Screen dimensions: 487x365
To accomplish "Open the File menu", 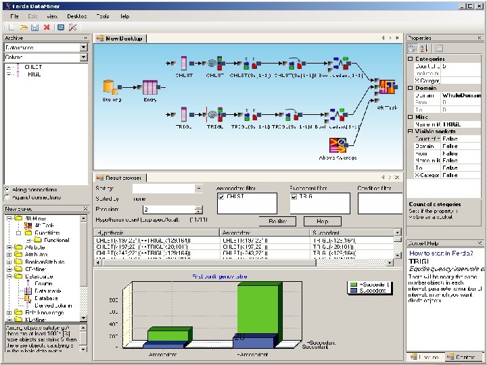I will pyautogui.click(x=14, y=16).
